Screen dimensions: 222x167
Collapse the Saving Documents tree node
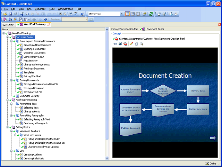pyautogui.click(x=11, y=80)
